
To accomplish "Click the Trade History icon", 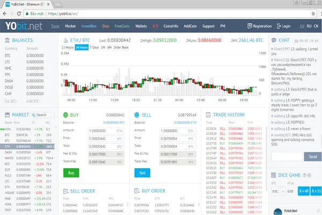I will click(x=208, y=115).
